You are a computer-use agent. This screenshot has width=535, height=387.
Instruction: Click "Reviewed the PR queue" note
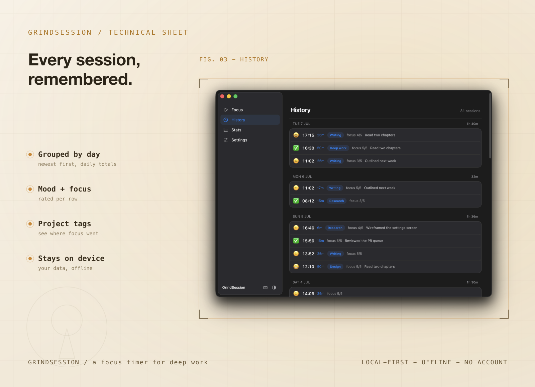click(364, 241)
